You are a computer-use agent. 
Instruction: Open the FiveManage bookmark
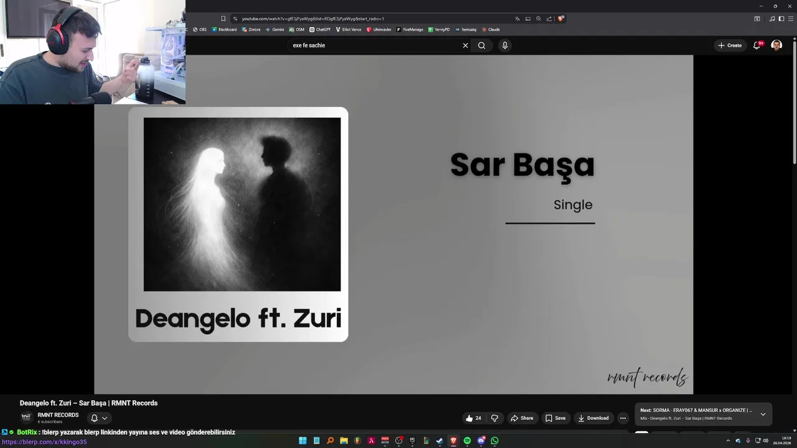(410, 29)
